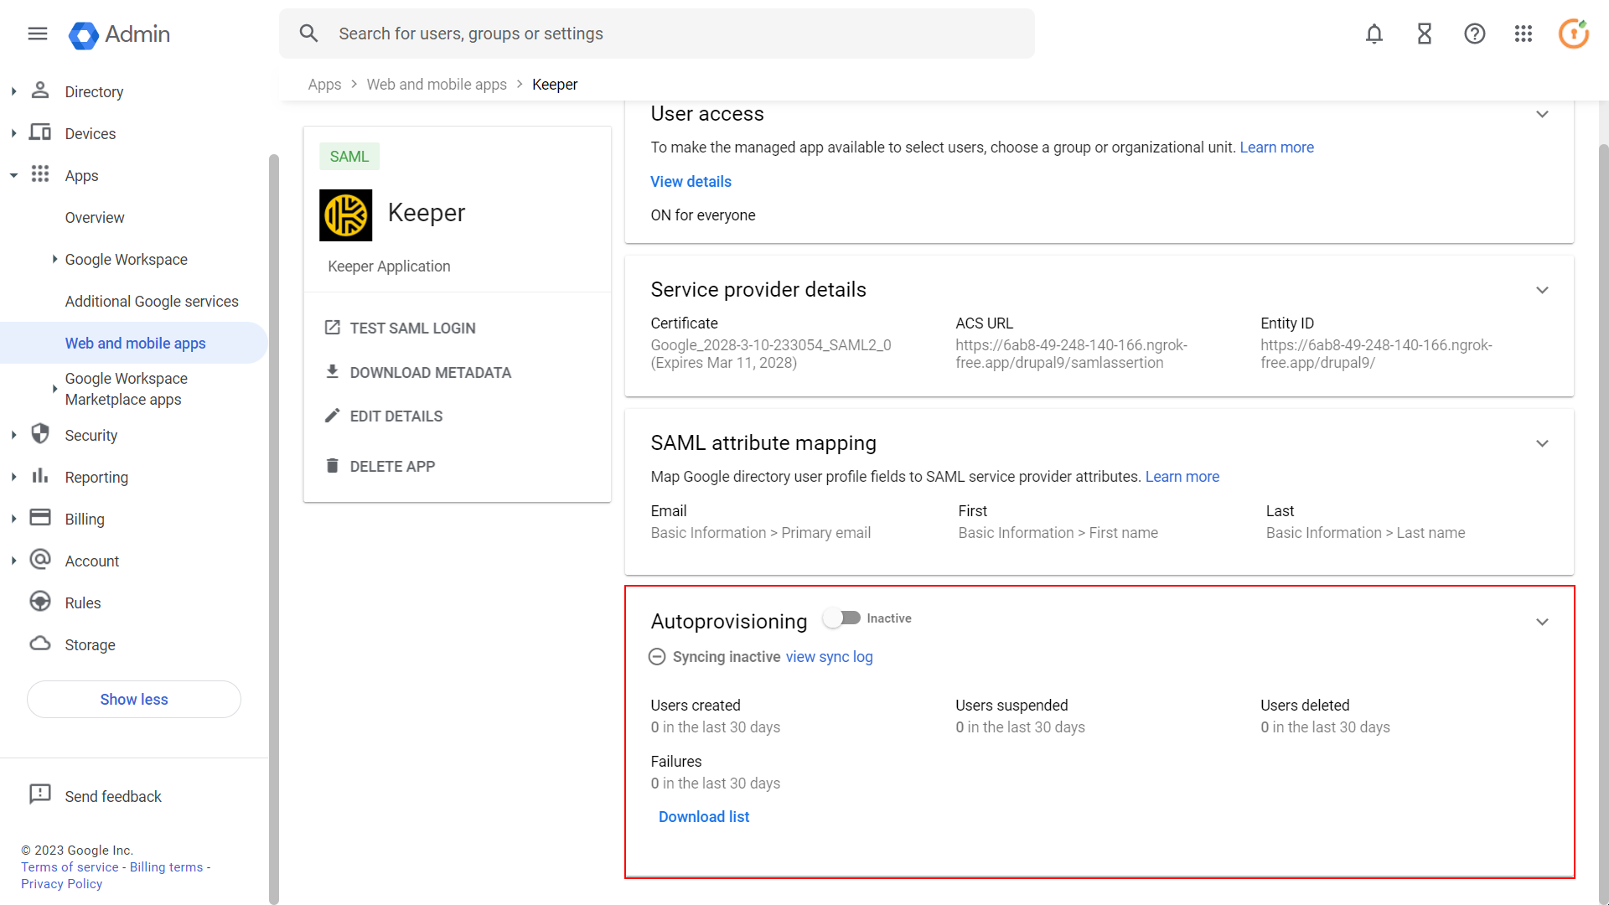Open View details link in User access

[x=691, y=182]
